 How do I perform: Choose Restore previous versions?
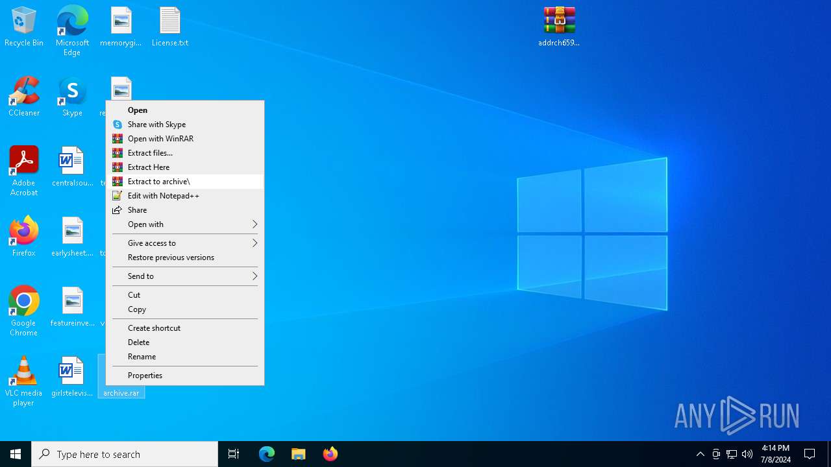point(185,257)
